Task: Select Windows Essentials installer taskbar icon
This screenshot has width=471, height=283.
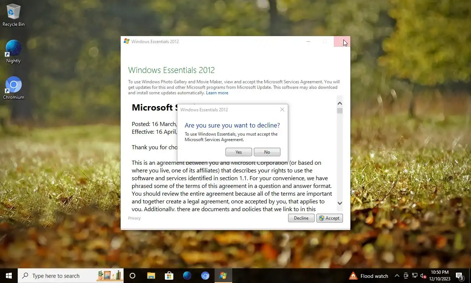Action: (223, 276)
